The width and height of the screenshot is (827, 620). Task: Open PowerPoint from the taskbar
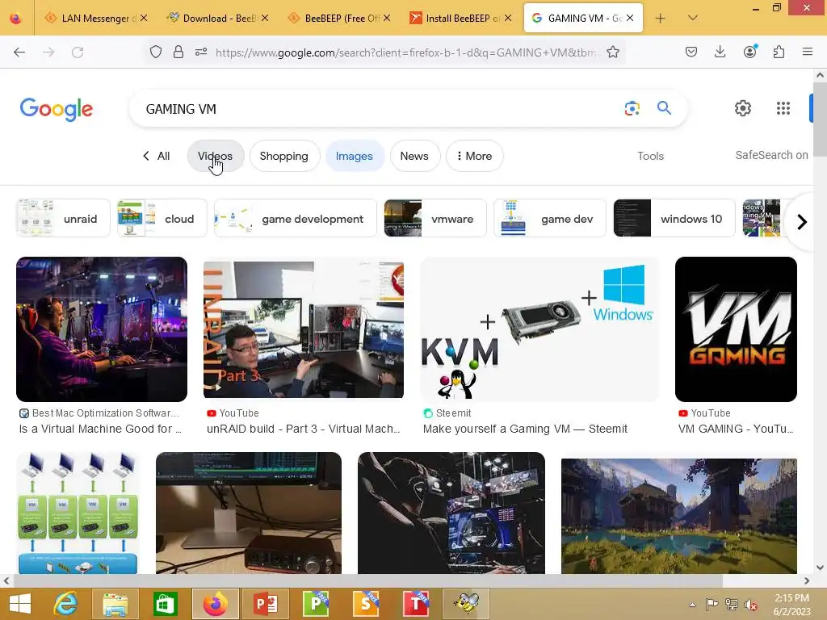265,604
